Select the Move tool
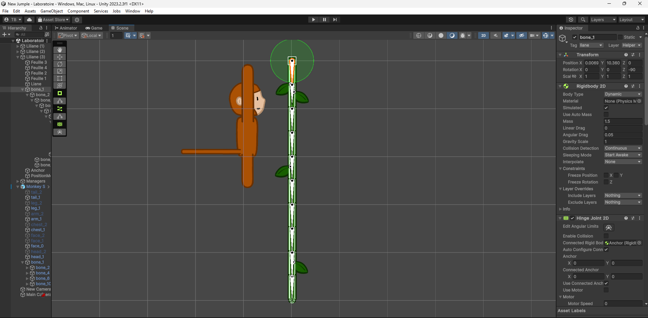Viewport: 648px width, 318px height. click(x=59, y=57)
